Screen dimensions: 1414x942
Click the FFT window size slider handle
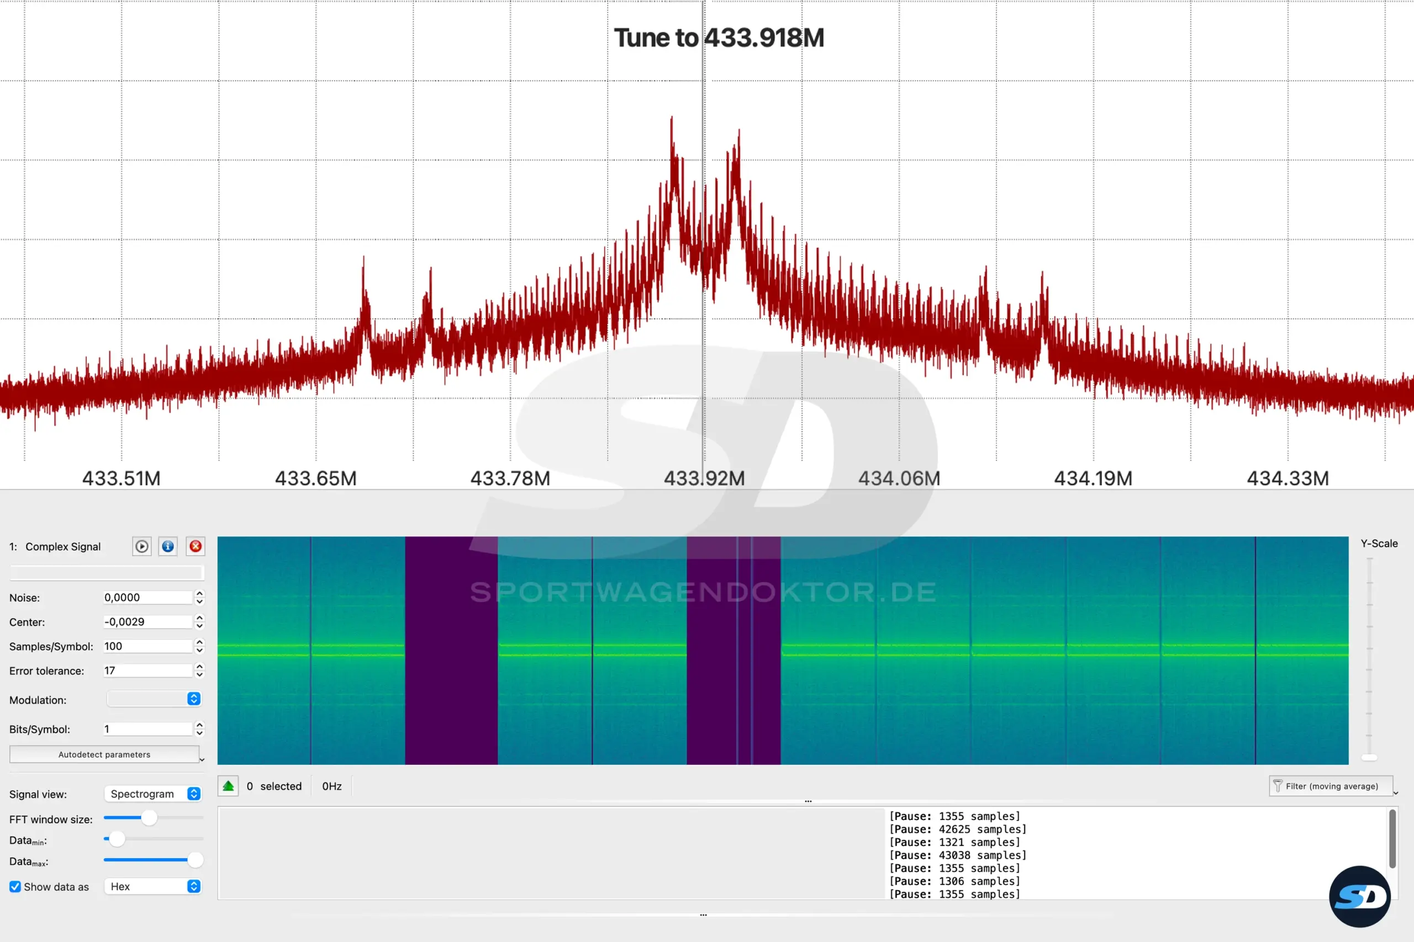(149, 818)
